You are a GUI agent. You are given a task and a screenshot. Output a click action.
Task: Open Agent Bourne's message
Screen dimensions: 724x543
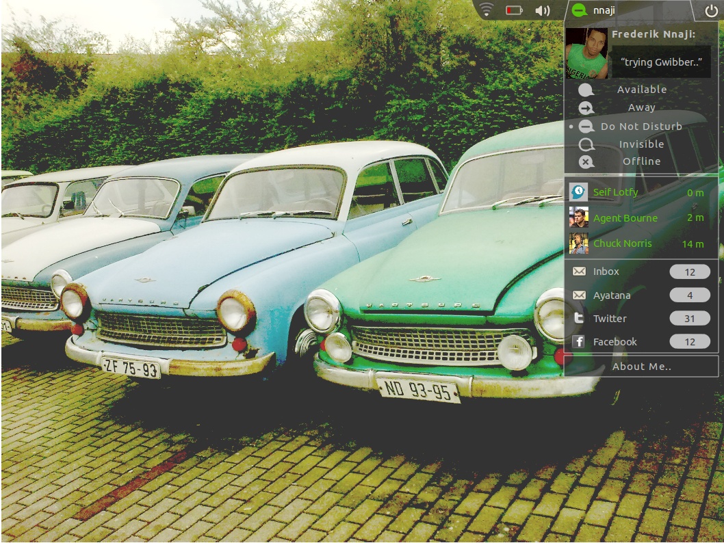pos(625,218)
